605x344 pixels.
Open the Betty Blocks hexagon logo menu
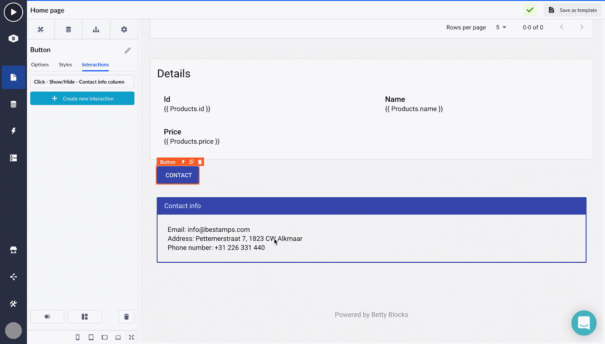click(x=13, y=38)
